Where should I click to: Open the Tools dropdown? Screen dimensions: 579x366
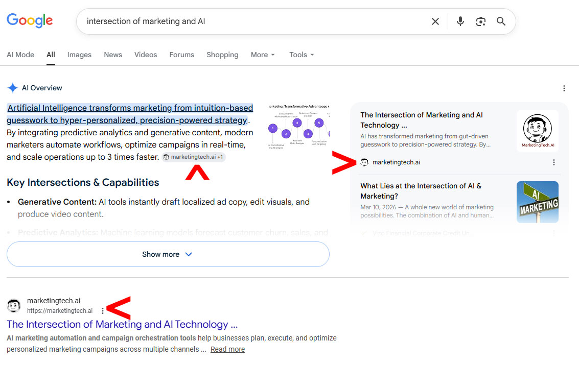(x=302, y=55)
